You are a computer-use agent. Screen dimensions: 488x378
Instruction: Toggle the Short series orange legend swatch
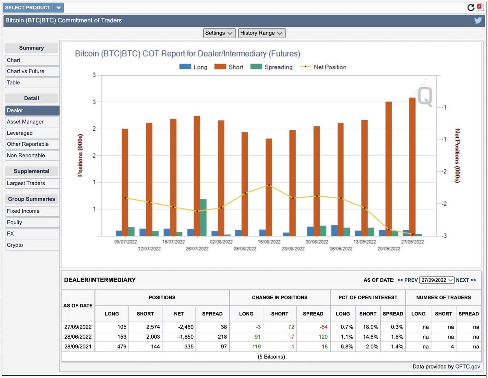(220, 67)
